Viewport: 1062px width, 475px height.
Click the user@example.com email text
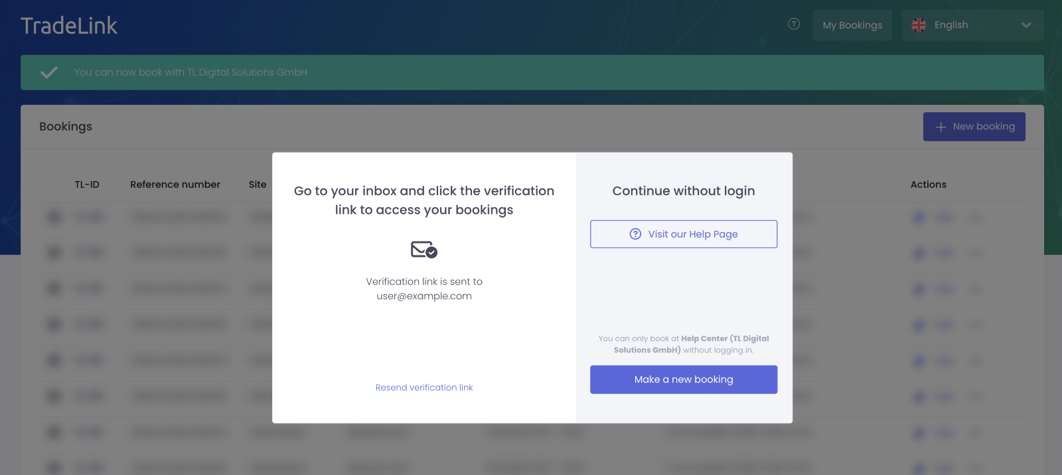pyautogui.click(x=424, y=296)
